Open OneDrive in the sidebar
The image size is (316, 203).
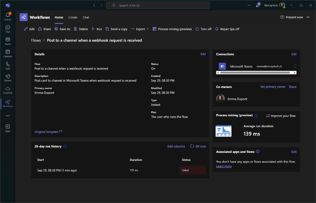point(8,90)
